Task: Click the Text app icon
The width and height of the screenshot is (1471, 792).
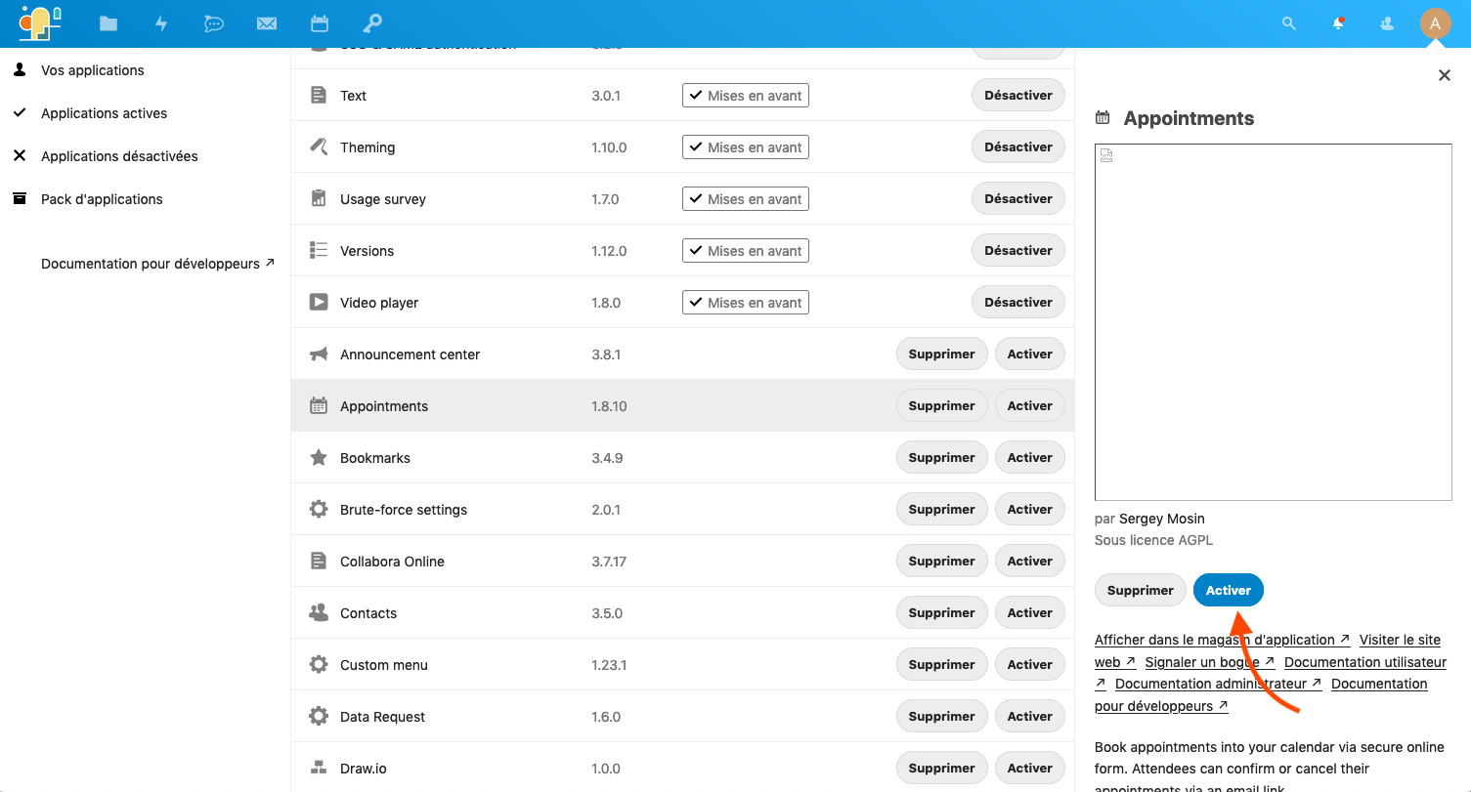Action: [319, 96]
